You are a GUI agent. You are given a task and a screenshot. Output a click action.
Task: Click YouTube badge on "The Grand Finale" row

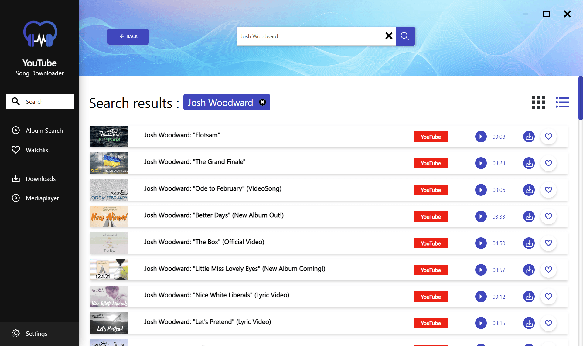click(431, 163)
